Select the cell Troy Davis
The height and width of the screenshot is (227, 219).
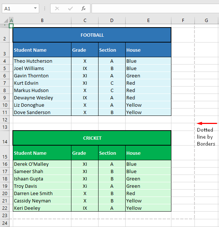[x=42, y=186]
